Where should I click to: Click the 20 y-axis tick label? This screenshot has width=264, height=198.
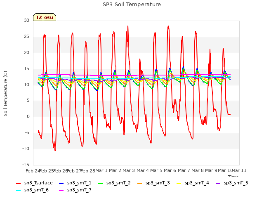(26, 52)
